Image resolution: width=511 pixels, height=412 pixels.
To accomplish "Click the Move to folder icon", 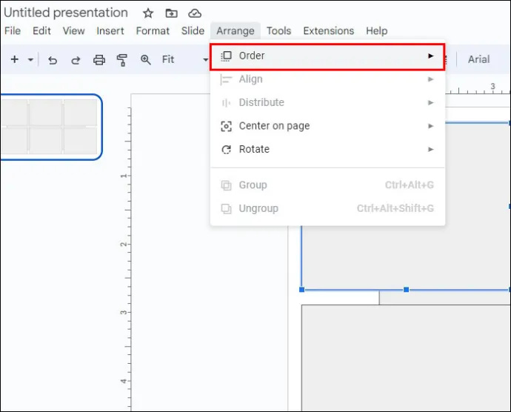I will [x=171, y=13].
